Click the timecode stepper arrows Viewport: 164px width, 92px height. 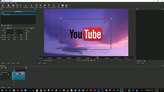(45, 60)
